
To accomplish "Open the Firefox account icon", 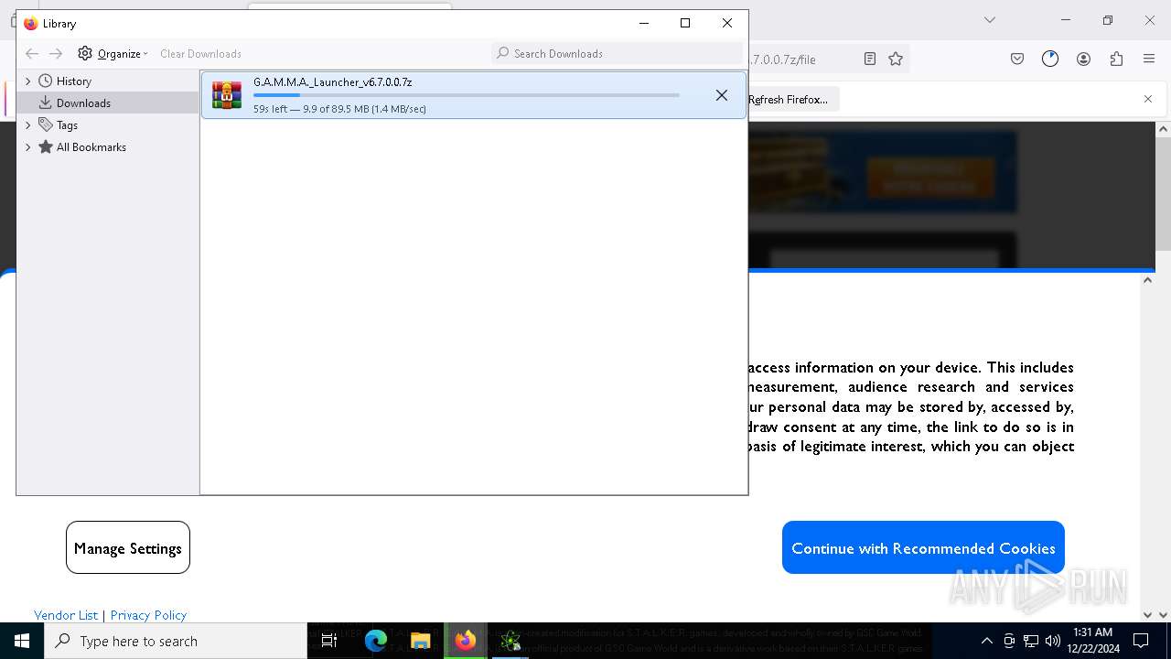I will tap(1083, 59).
